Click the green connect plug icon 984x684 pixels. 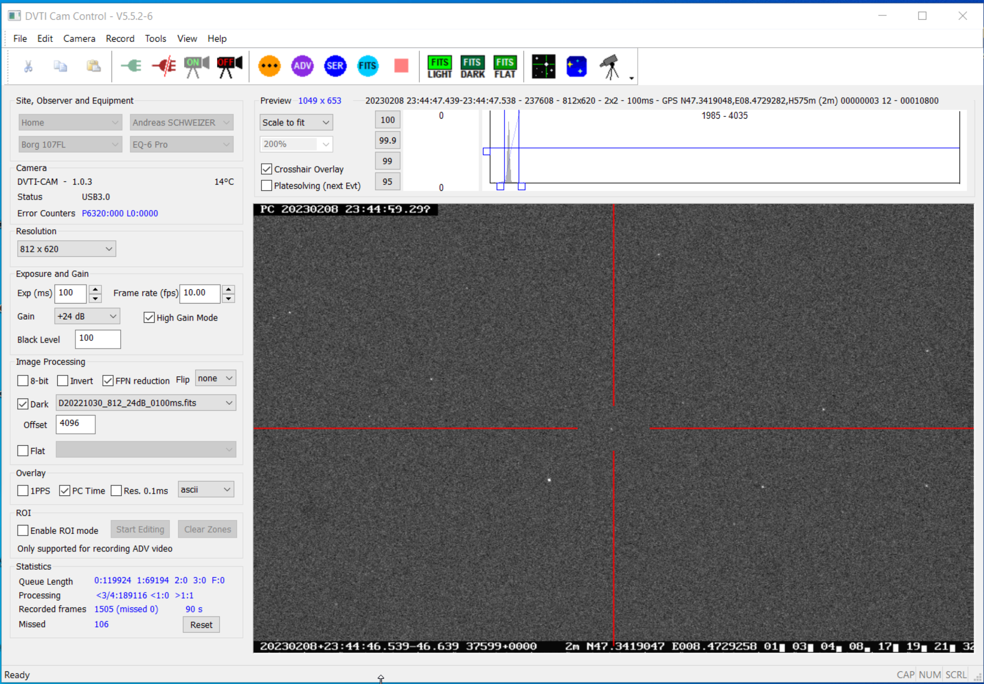coord(131,66)
